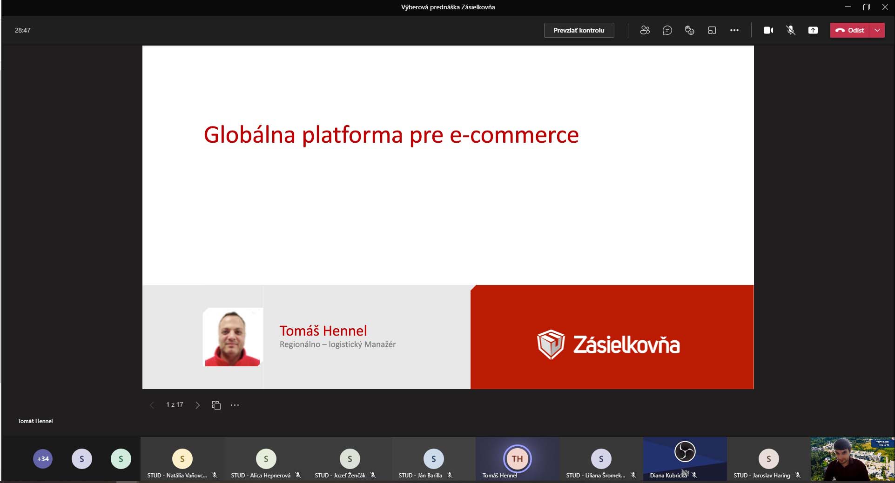Open the toolbar's more actions ellipsis
The image size is (895, 483).
734,30
